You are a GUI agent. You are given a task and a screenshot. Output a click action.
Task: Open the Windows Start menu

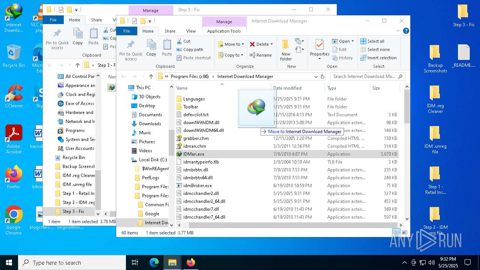point(9,262)
